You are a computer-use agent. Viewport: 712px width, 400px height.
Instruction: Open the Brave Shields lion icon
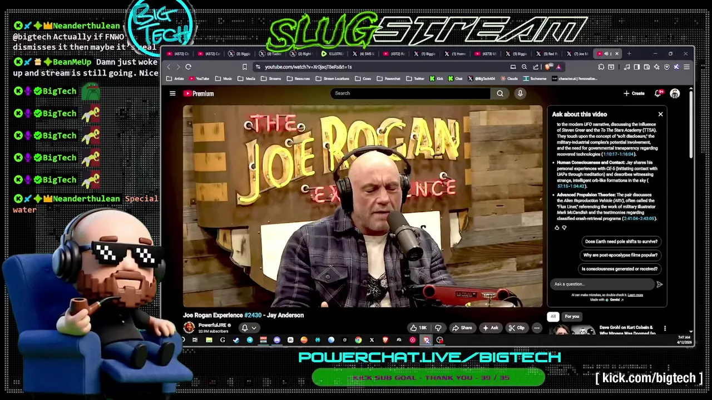pos(548,67)
